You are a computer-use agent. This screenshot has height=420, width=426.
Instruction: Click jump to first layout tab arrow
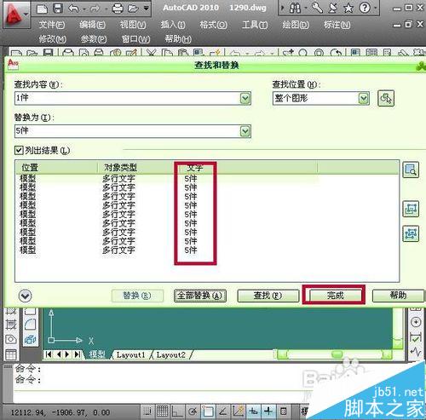click(x=49, y=354)
